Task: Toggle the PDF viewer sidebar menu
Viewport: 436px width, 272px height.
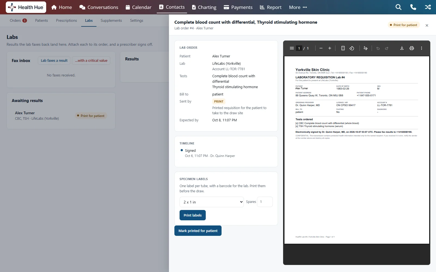Action: (x=292, y=48)
